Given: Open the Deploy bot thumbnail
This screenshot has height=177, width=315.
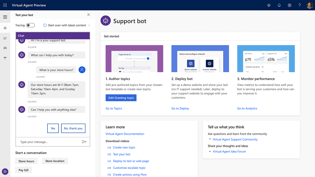Looking at the screenshot, I should 200,58.
